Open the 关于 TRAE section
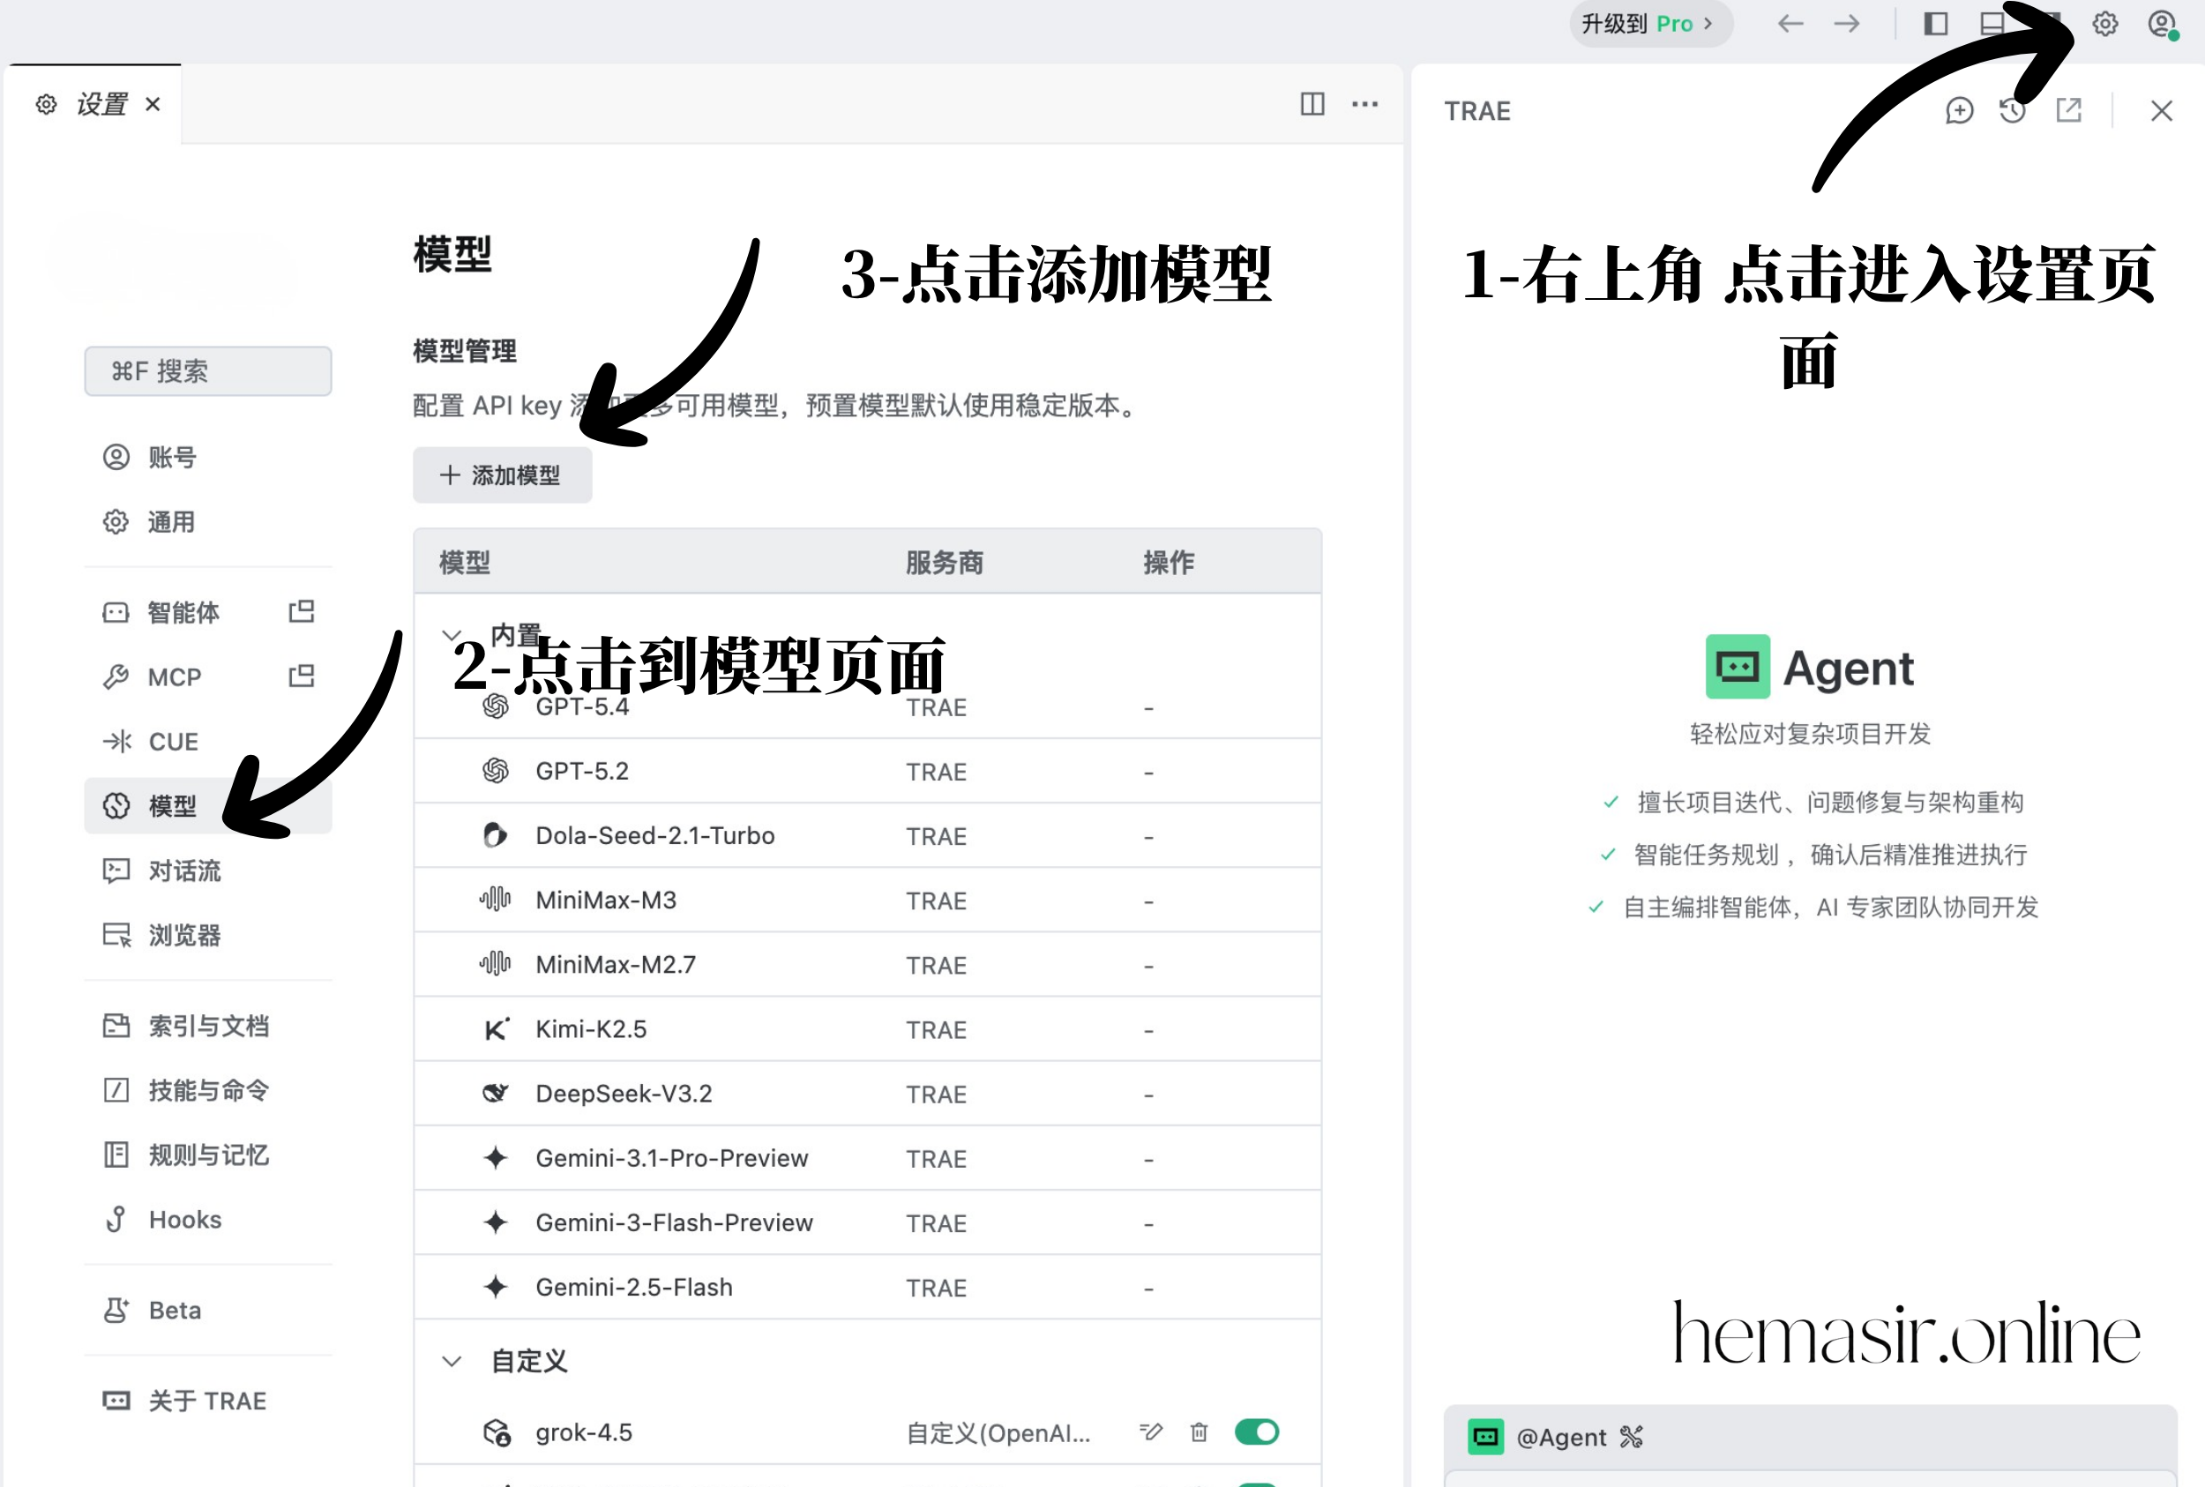Screen dimensions: 2205x1487 207,1401
